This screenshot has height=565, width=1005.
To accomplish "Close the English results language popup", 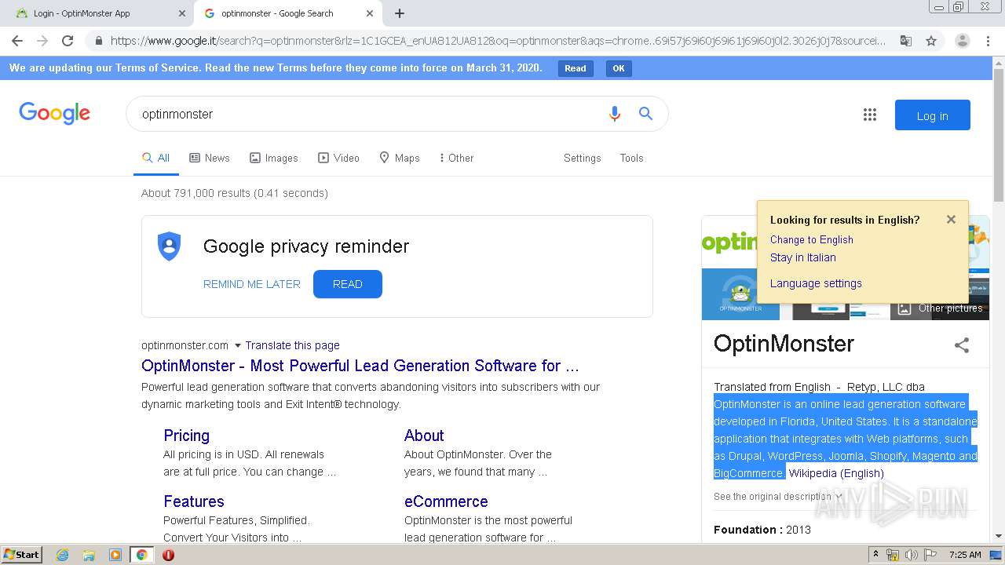I will coord(951,220).
